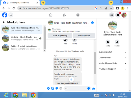The width and height of the screenshot is (131, 98).
Task: Click the Facebook logo
Action: (4, 15)
